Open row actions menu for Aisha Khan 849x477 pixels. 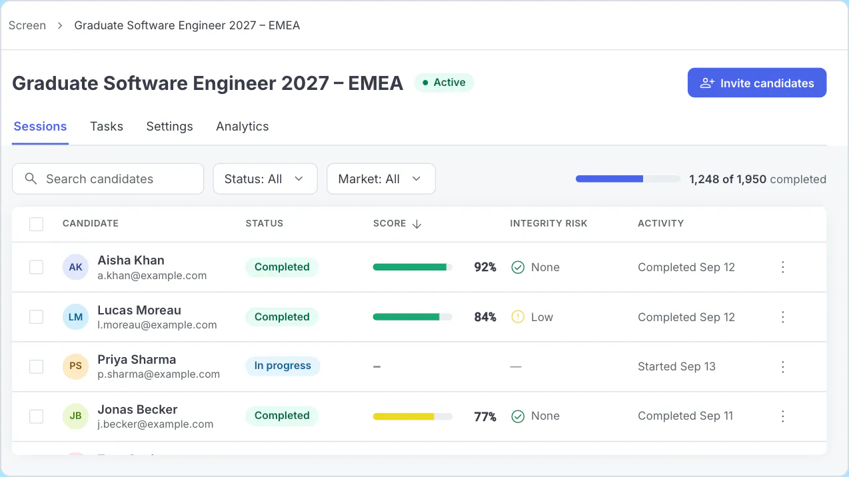(783, 267)
